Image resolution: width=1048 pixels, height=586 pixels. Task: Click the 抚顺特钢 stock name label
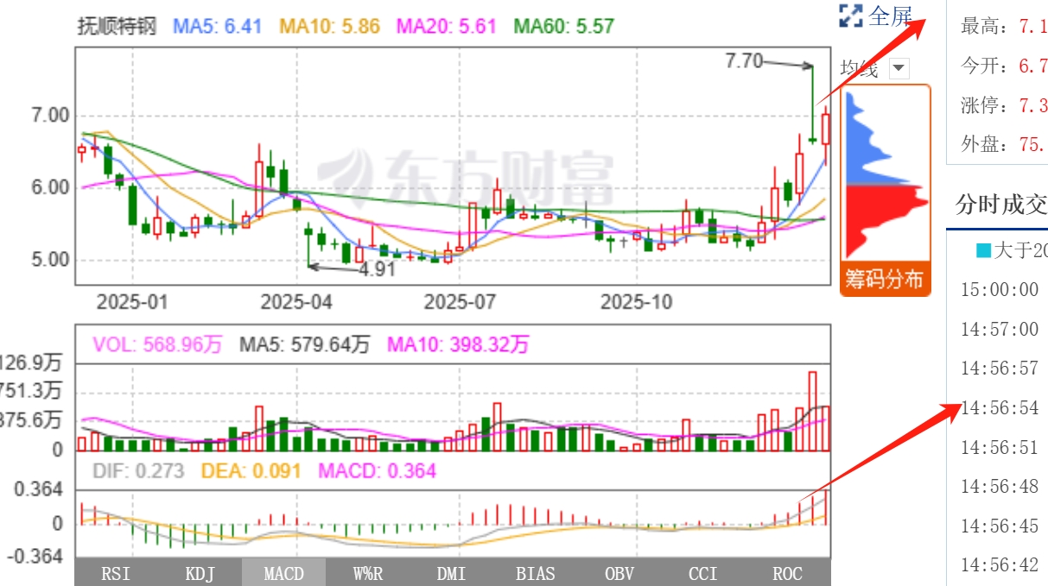point(117,26)
